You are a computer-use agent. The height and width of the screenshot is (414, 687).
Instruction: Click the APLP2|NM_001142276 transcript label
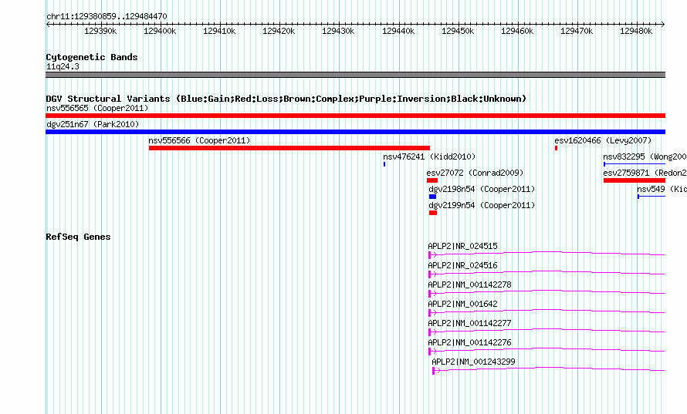tap(469, 342)
